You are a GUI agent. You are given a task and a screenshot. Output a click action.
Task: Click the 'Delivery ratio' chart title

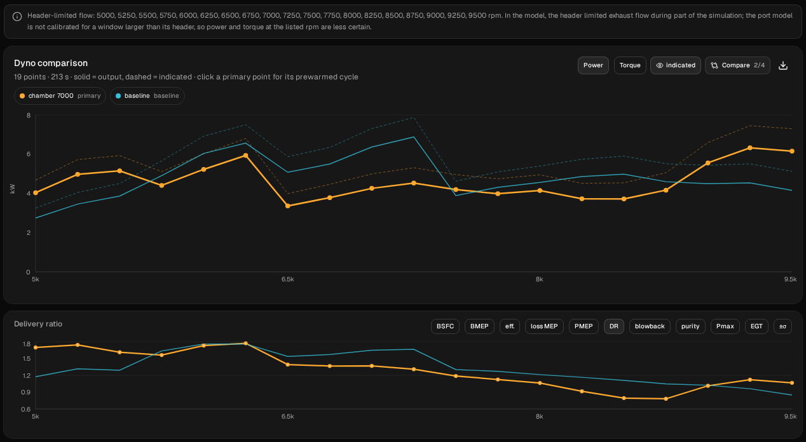point(38,324)
